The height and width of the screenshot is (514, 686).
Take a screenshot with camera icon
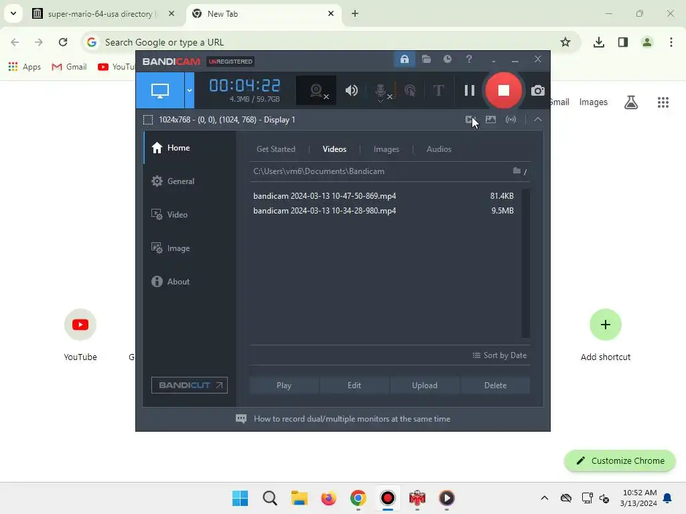tap(538, 90)
